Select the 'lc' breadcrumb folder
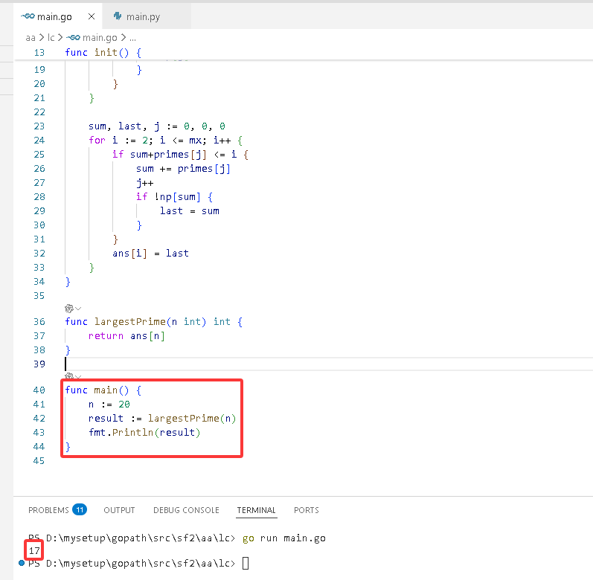The height and width of the screenshot is (580, 593). pyautogui.click(x=51, y=38)
